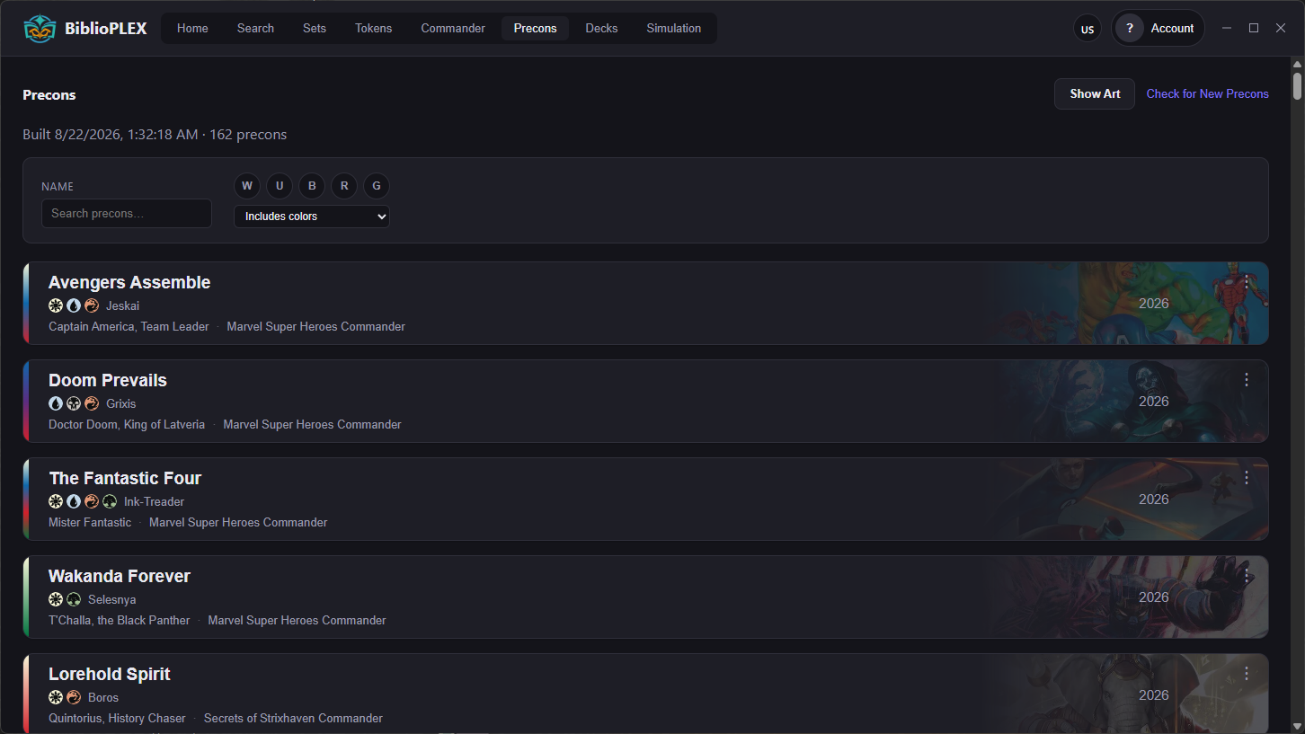Click the 'Quintorius, History Chaser' text

[x=117, y=718]
